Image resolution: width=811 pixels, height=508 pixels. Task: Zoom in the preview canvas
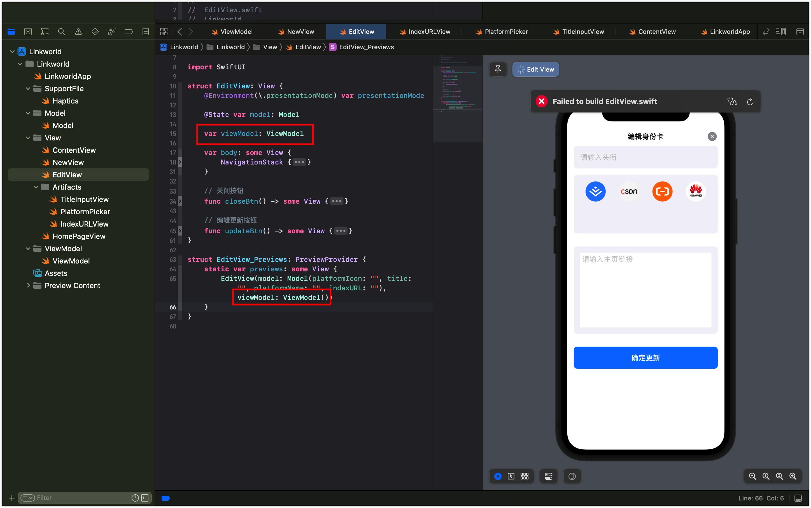[793, 476]
